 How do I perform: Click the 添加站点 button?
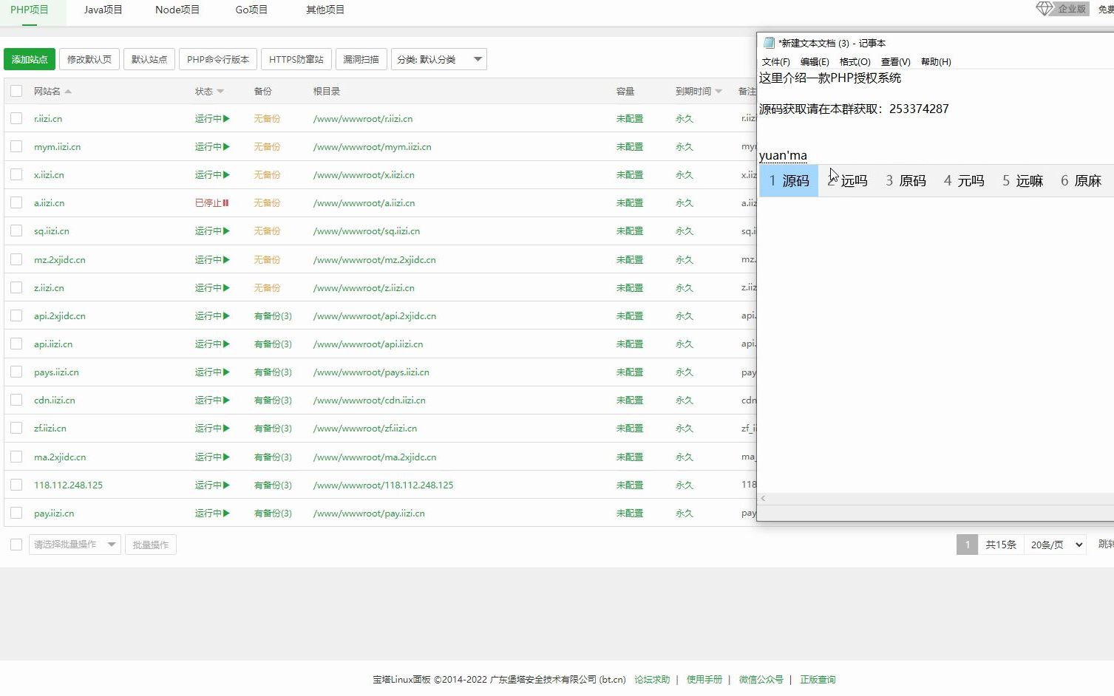[29, 58]
